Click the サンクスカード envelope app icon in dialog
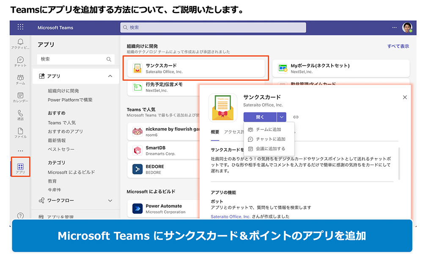 coord(222,107)
